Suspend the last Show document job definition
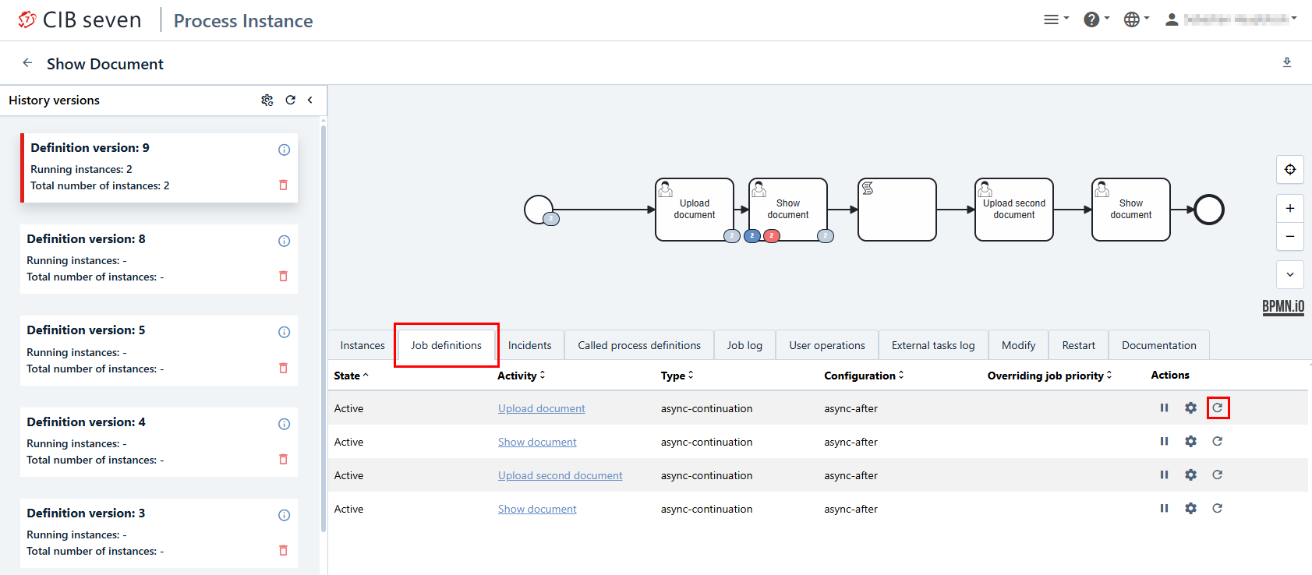 [1164, 508]
